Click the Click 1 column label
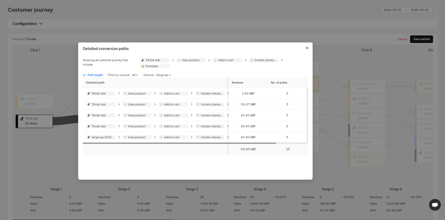 click(35, 50)
